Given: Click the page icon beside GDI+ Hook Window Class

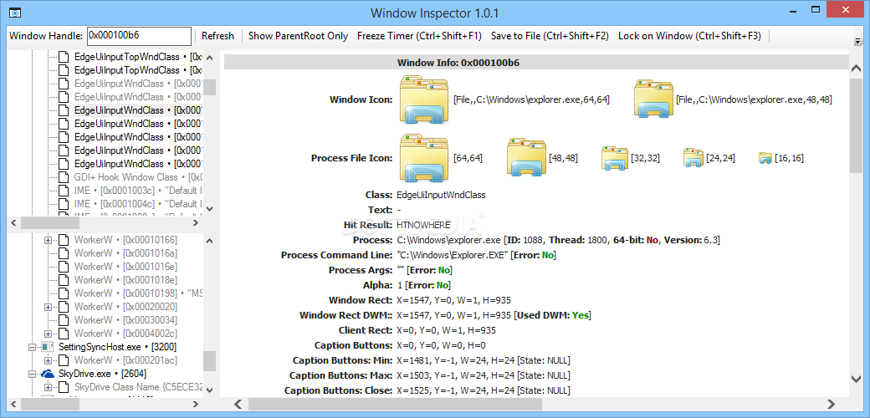Looking at the screenshot, I should click(64, 177).
